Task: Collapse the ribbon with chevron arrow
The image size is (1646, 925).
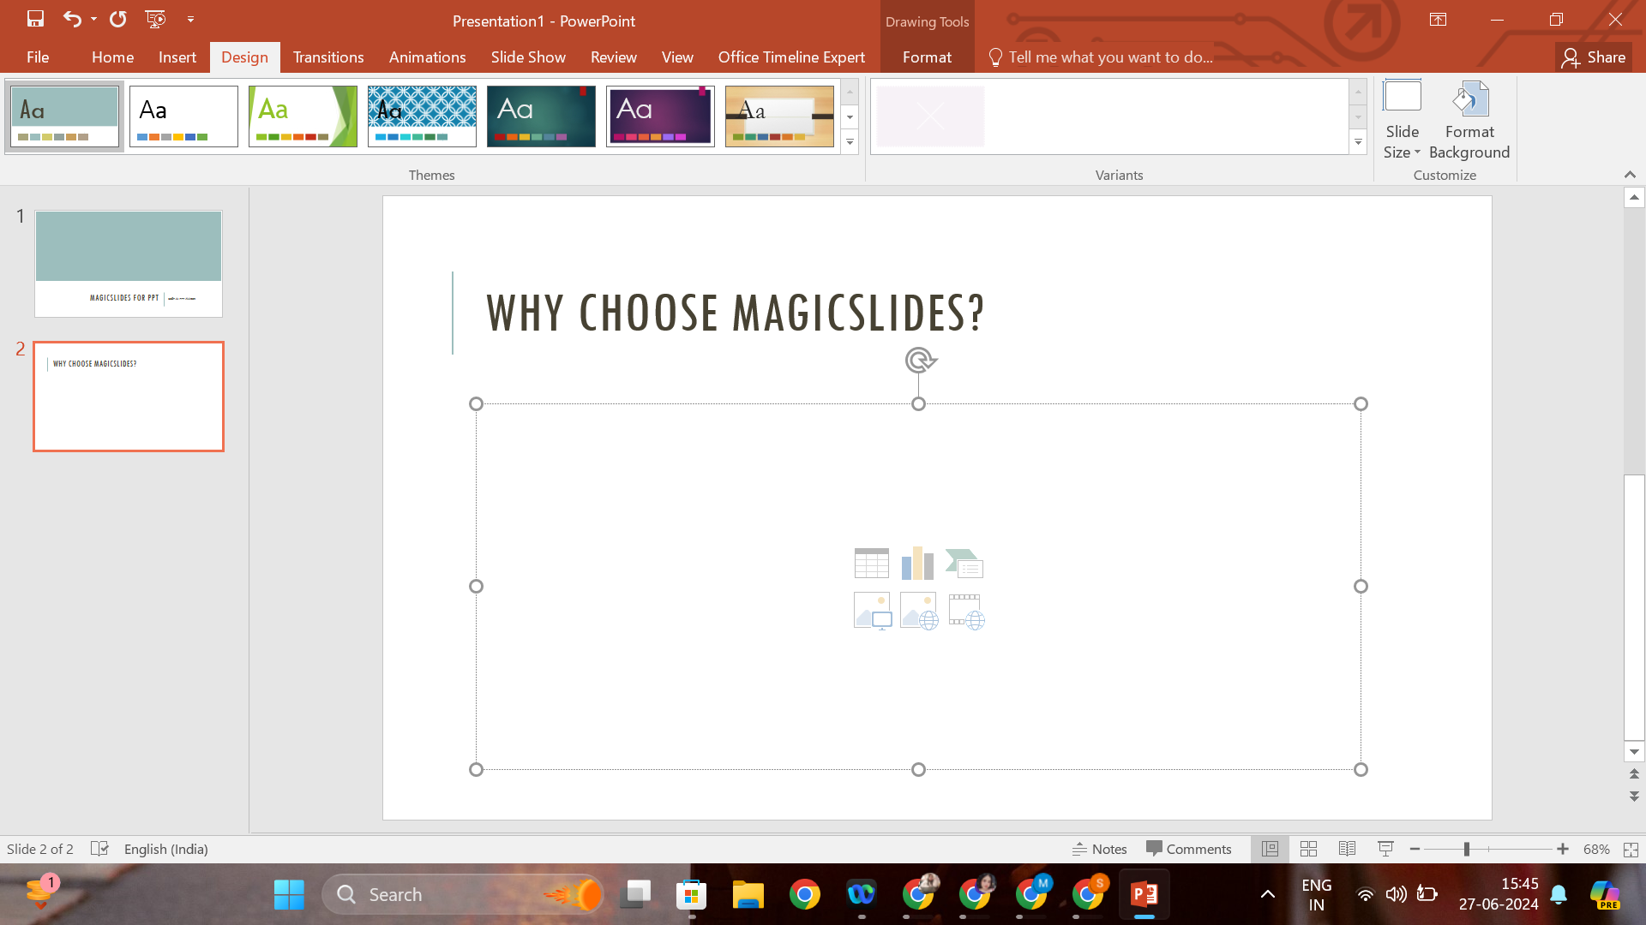Action: (x=1630, y=175)
